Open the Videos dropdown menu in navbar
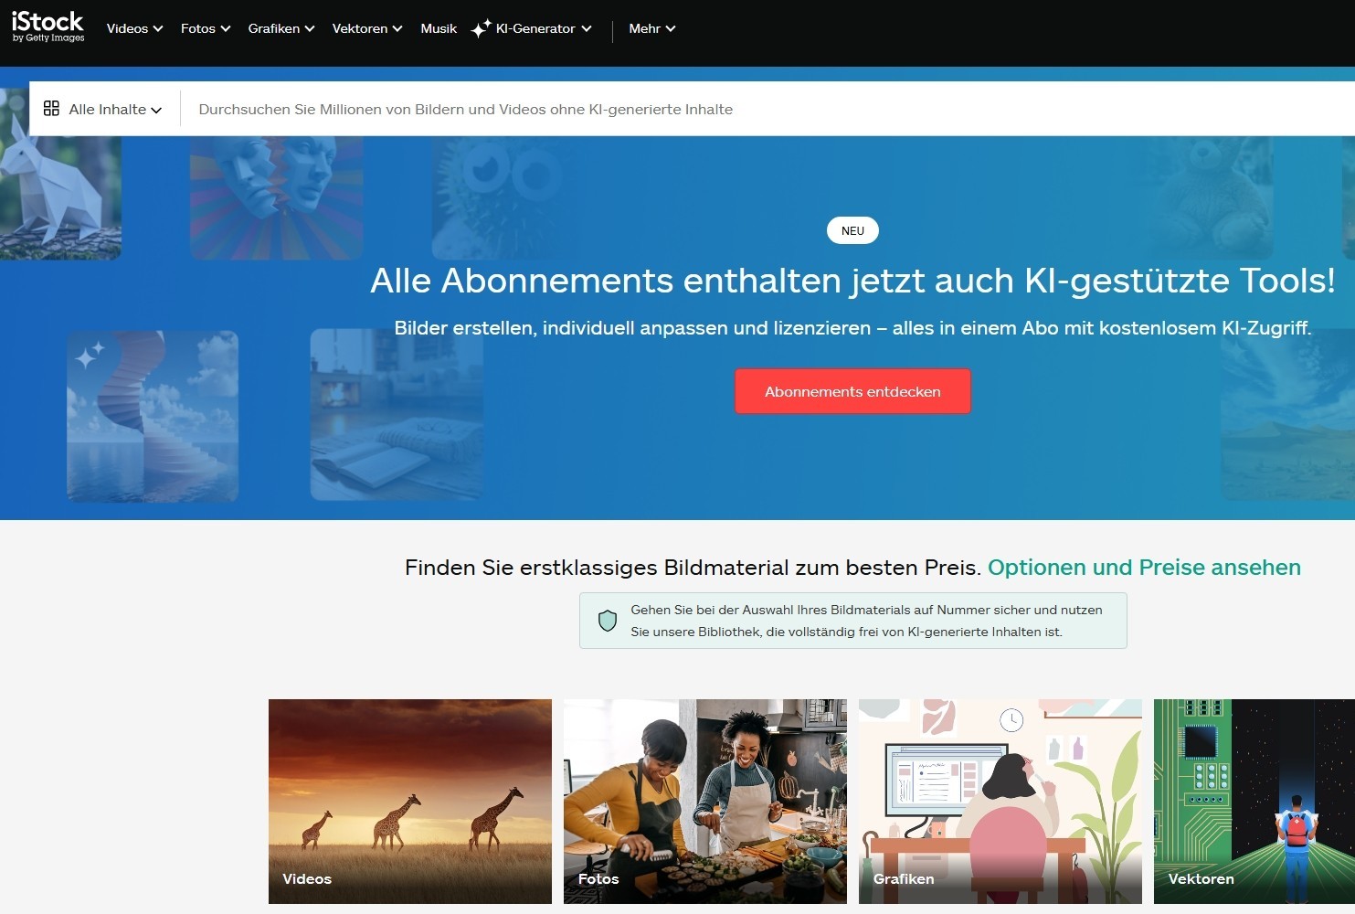 point(134,28)
